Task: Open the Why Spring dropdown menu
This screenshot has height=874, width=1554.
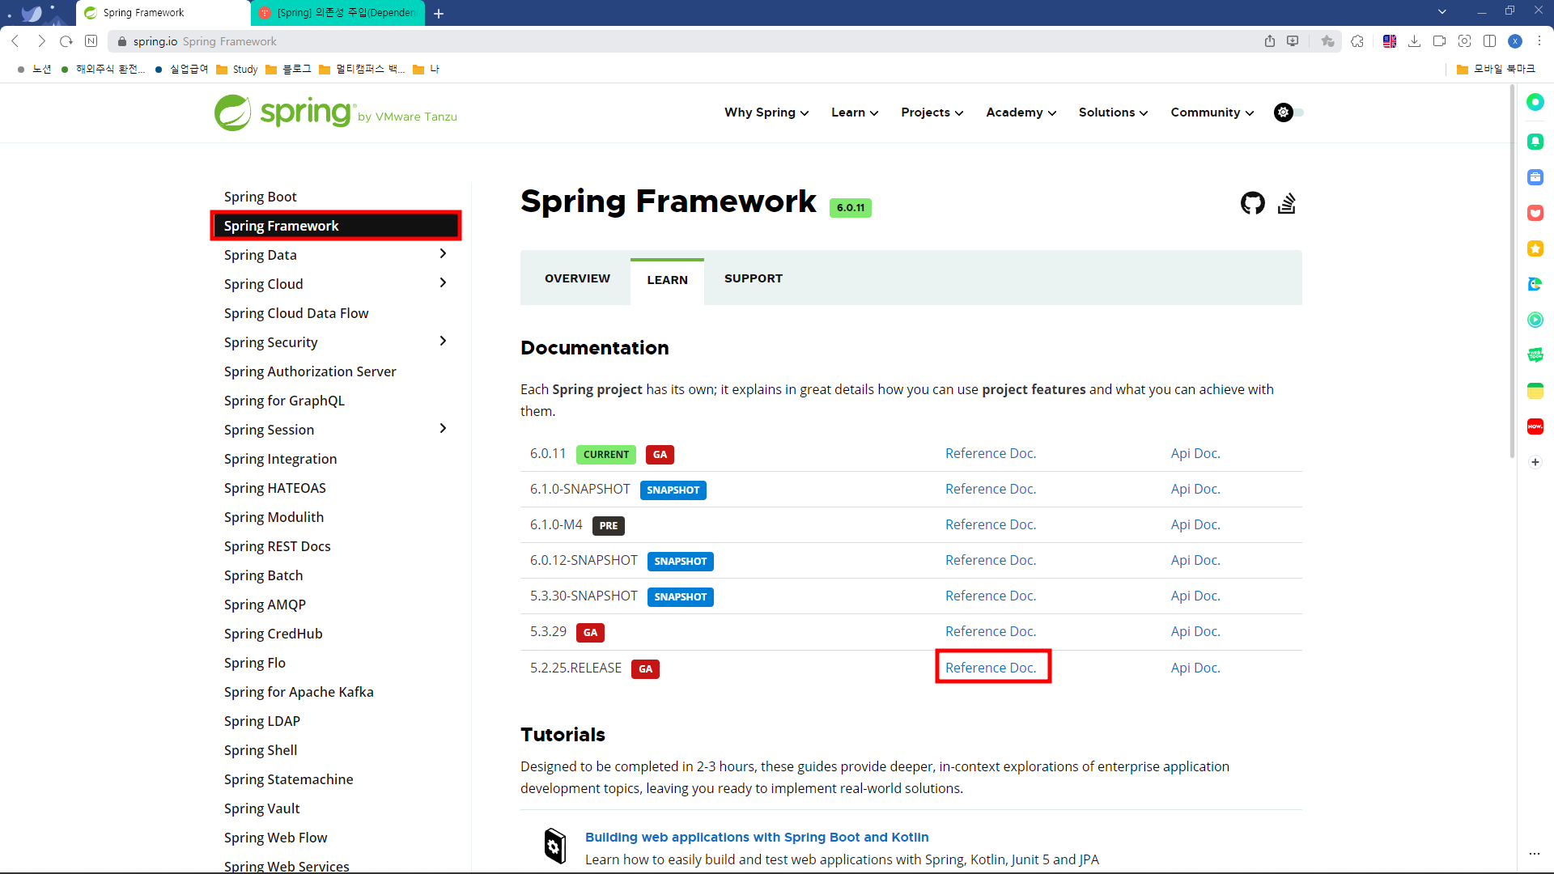Action: (766, 112)
